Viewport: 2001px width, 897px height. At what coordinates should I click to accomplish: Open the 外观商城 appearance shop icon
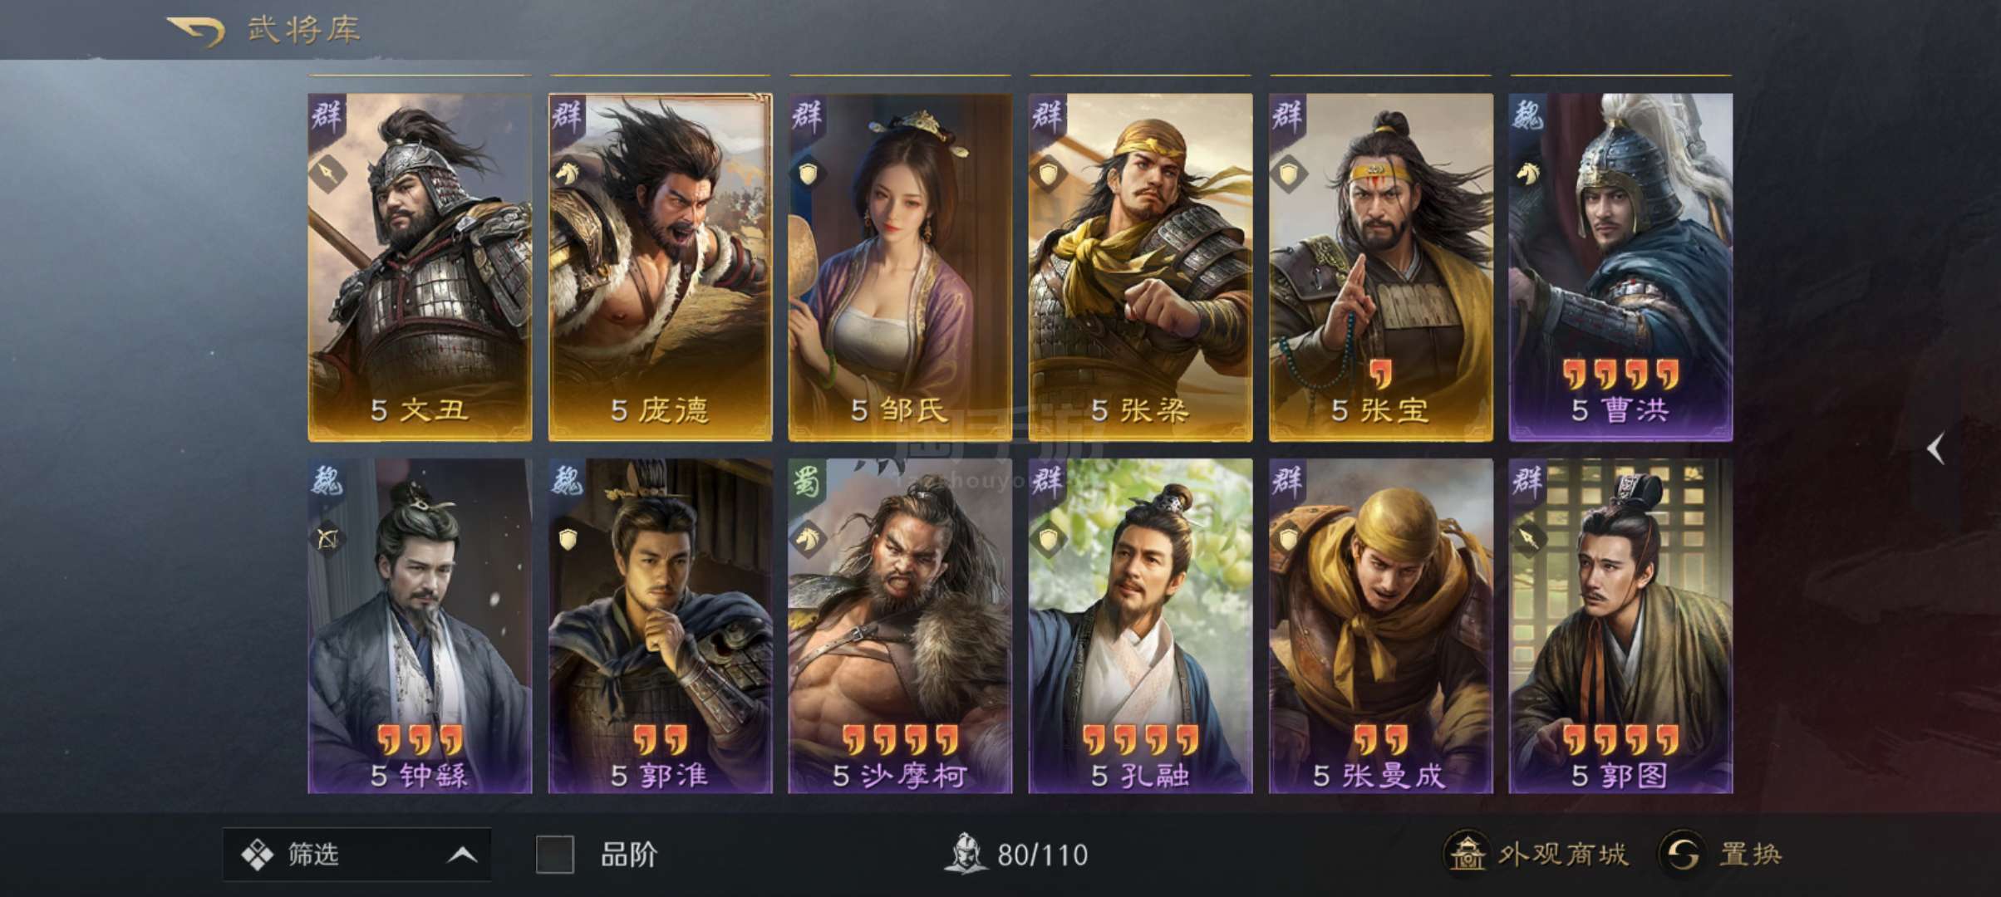pos(1466,853)
